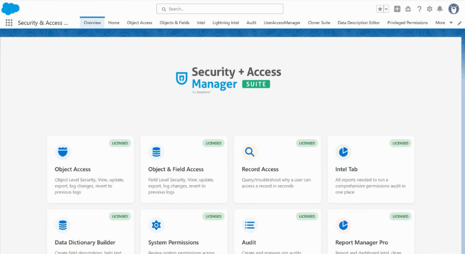Open the Data Dictionary Builder card title
The width and height of the screenshot is (465, 254).
coord(85,242)
